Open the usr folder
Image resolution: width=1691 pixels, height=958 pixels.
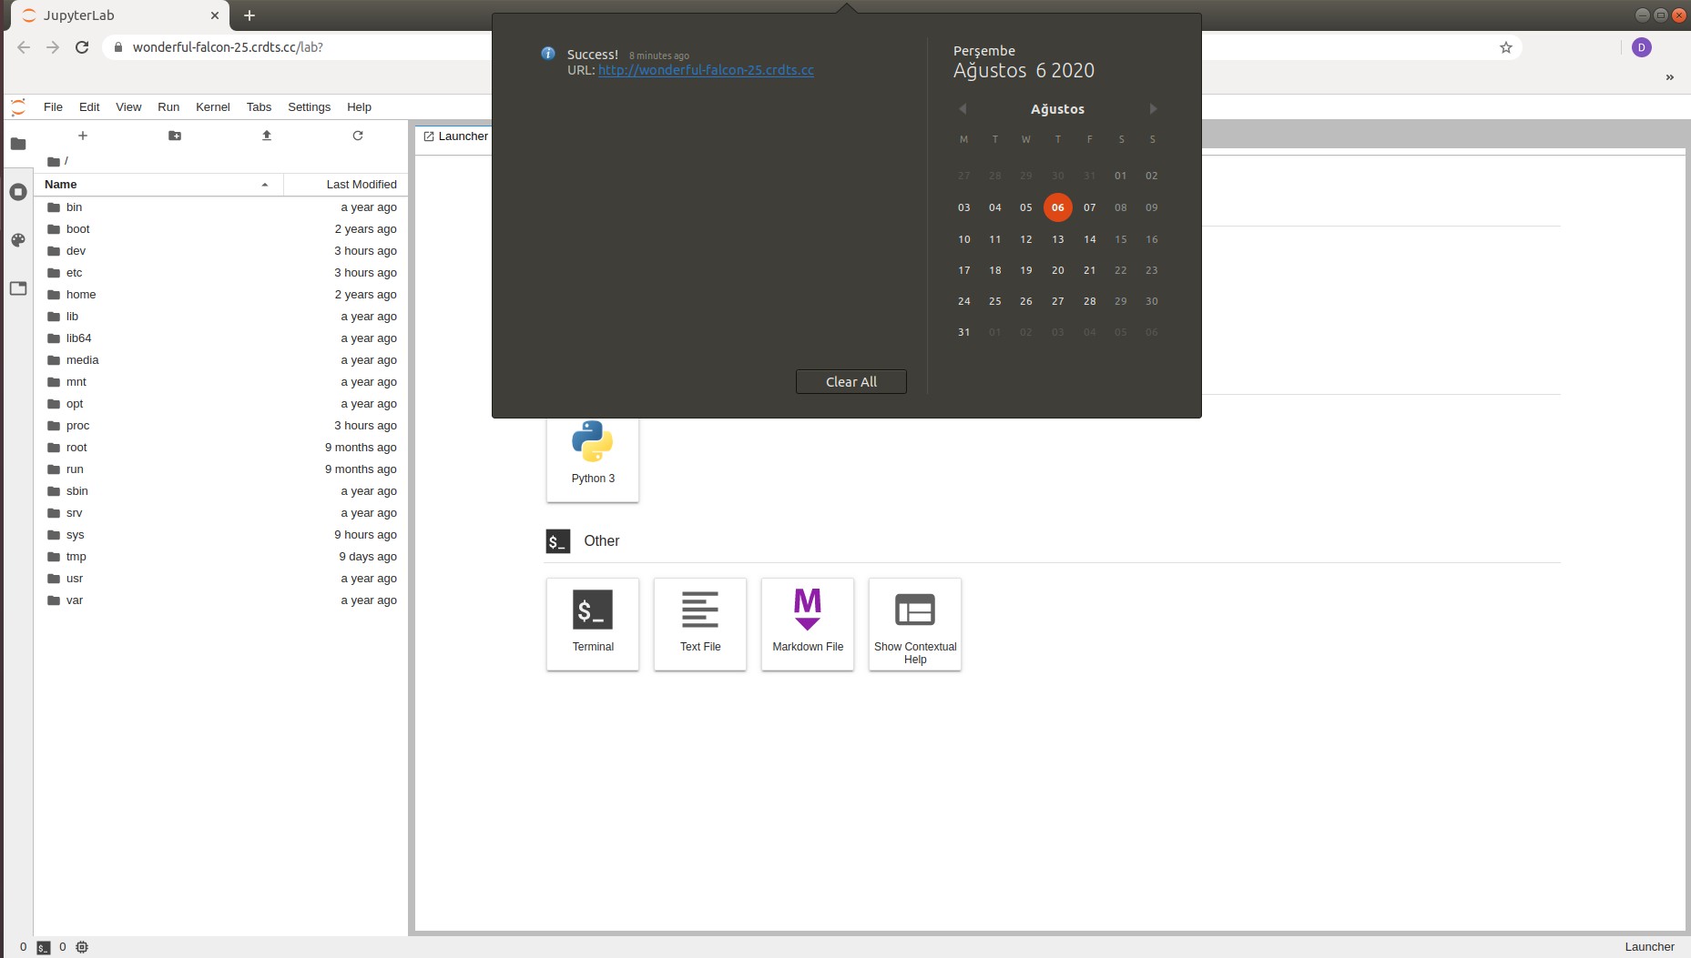(221, 579)
